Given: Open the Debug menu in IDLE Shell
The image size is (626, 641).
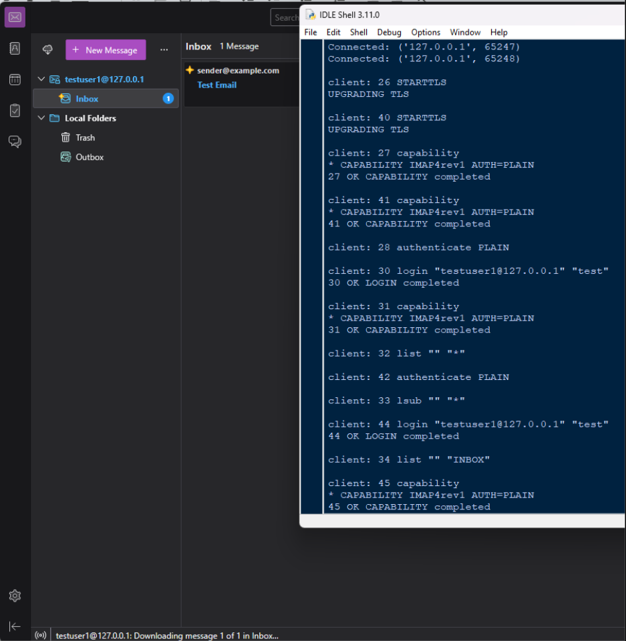Looking at the screenshot, I should point(389,32).
